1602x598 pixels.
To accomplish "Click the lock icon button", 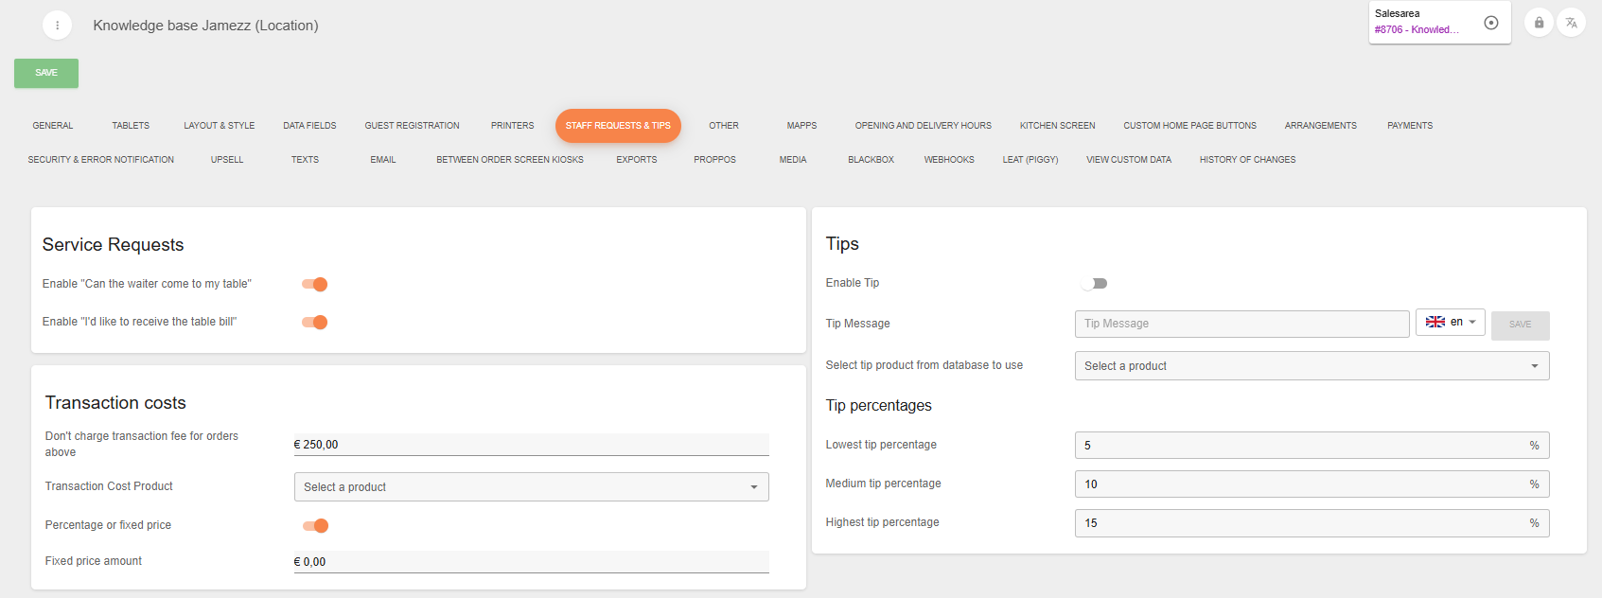I will click(1539, 23).
